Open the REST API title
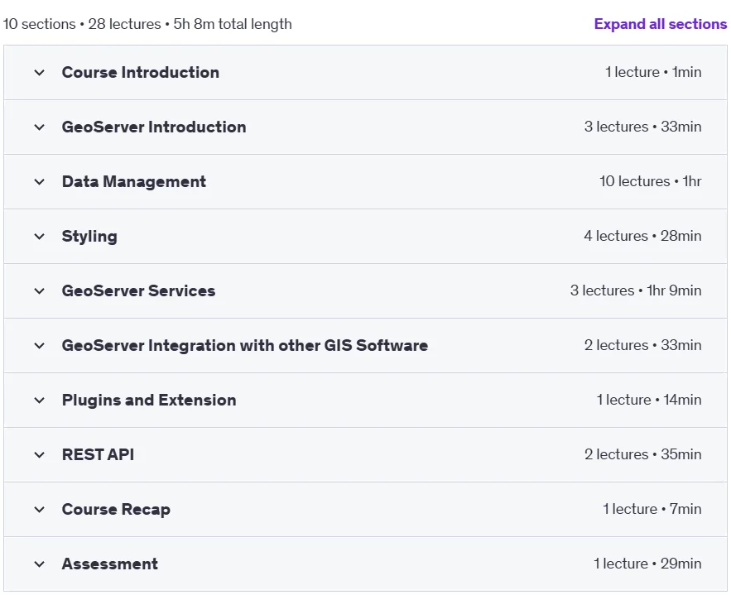Viewport: 731px width, 595px height. point(98,454)
